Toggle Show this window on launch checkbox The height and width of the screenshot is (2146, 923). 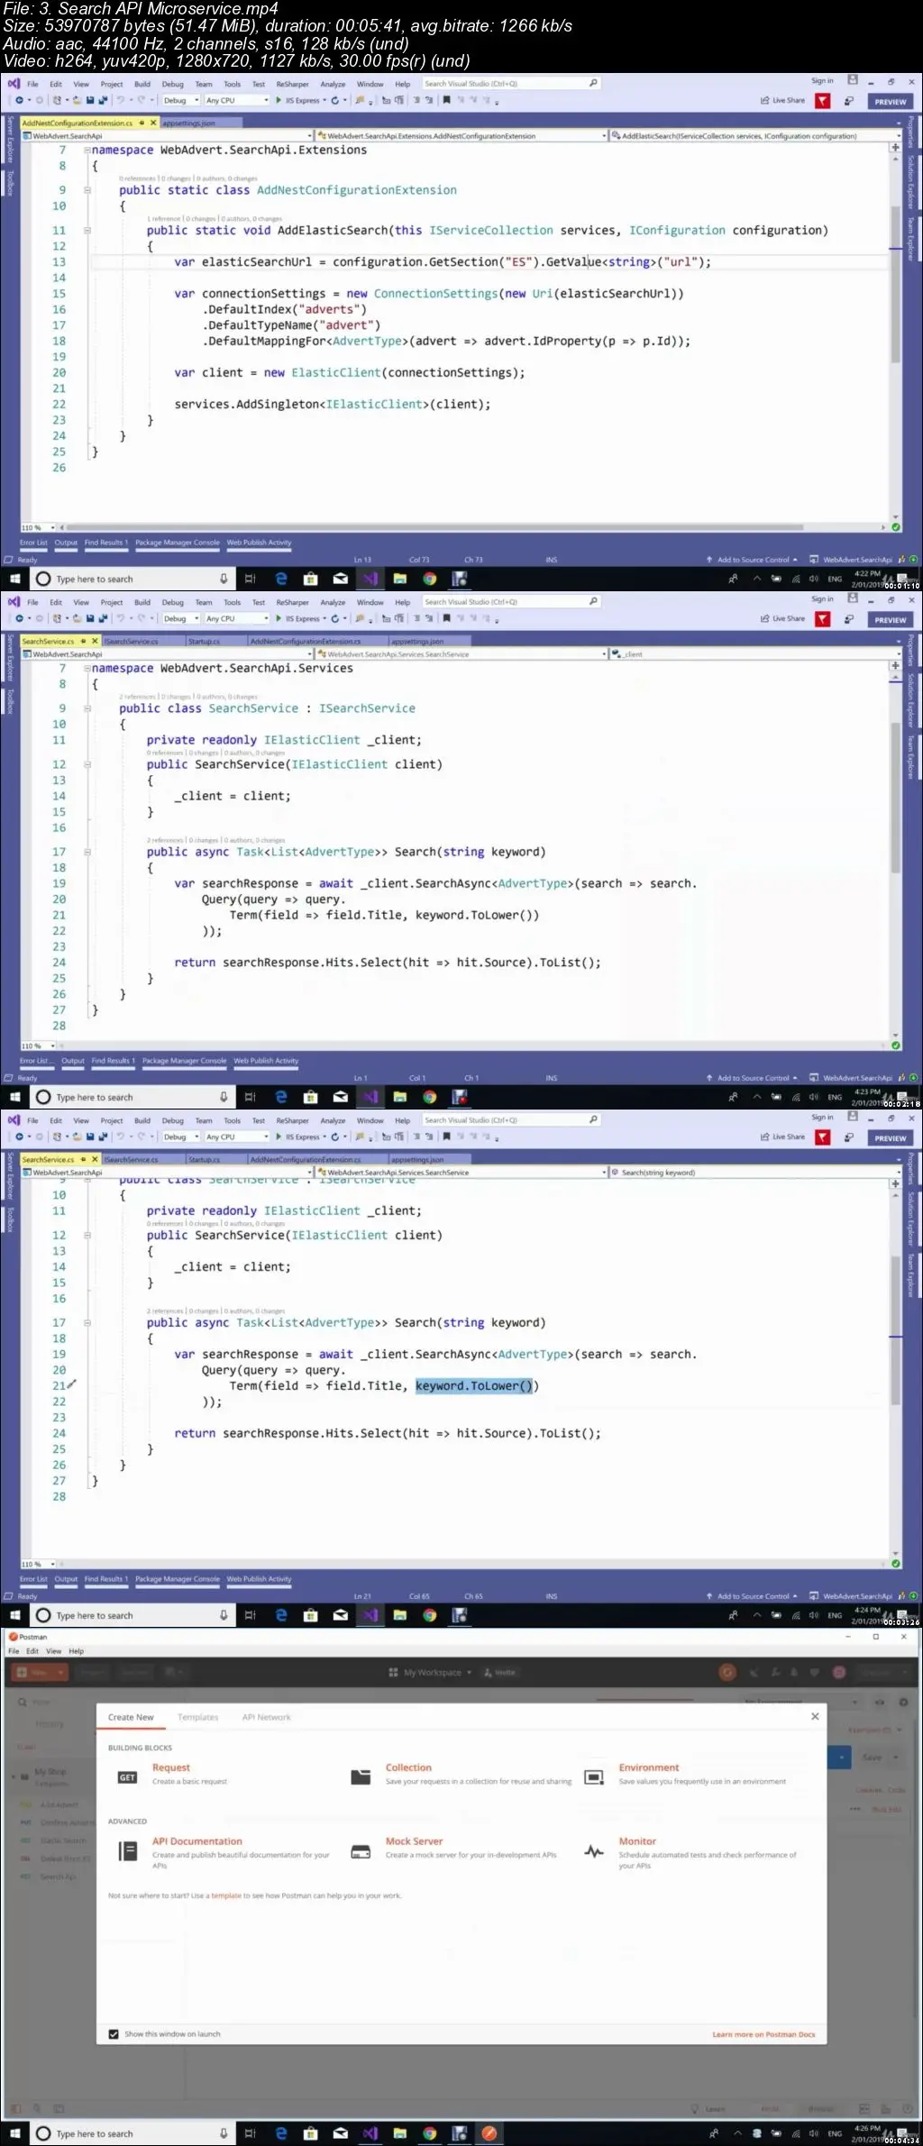(114, 2033)
